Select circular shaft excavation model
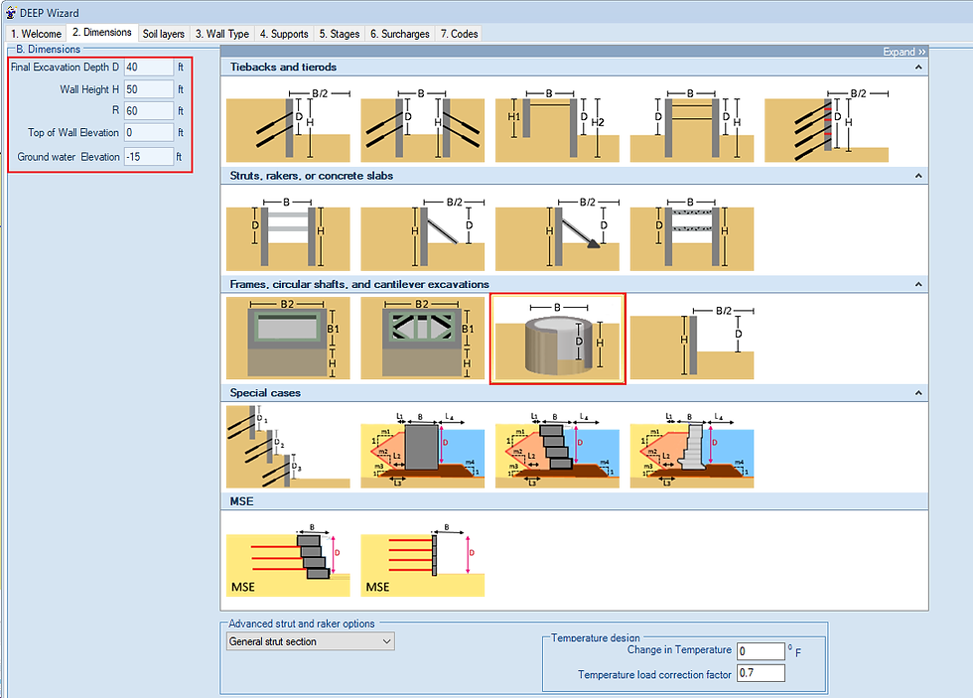Viewport: 973px width, 698px height. pos(558,339)
